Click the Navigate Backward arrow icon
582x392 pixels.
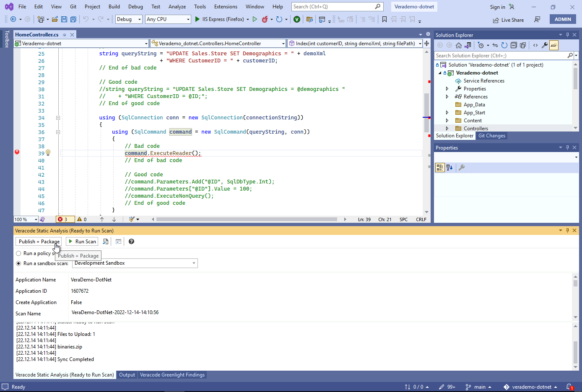pyautogui.click(x=13, y=19)
